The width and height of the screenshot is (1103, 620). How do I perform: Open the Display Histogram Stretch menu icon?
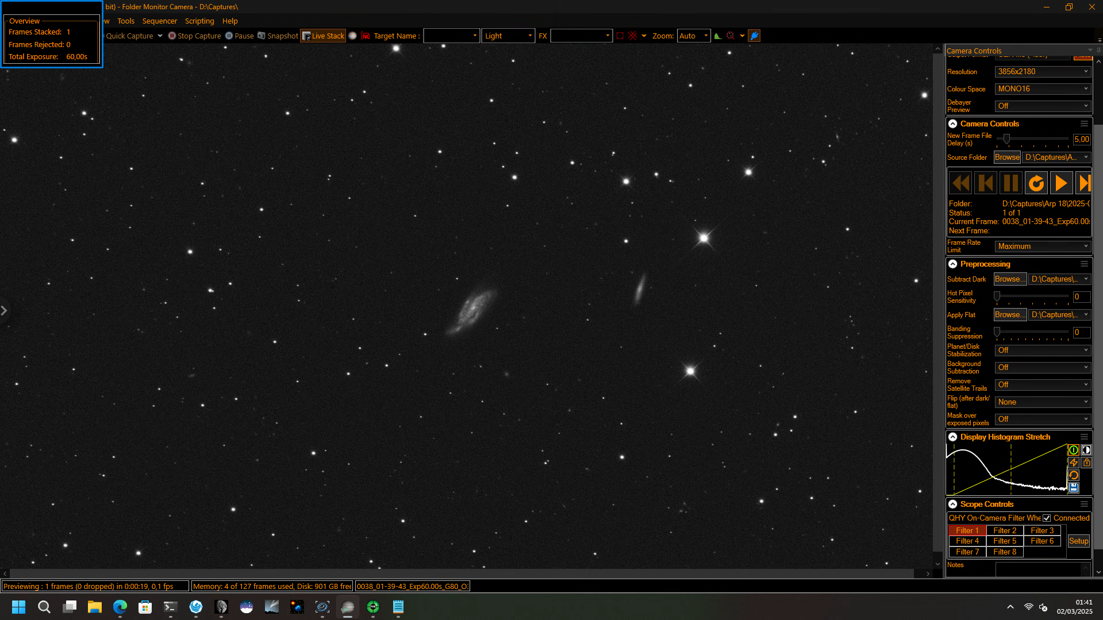pyautogui.click(x=1084, y=437)
